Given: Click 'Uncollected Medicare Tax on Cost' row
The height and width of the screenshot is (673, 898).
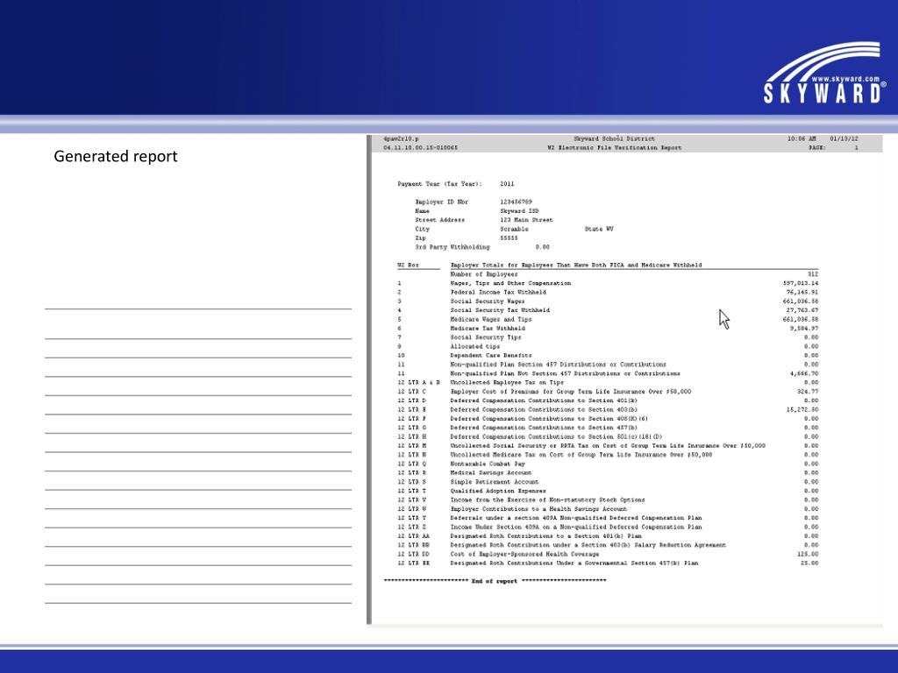Looking at the screenshot, I should 608,455.
